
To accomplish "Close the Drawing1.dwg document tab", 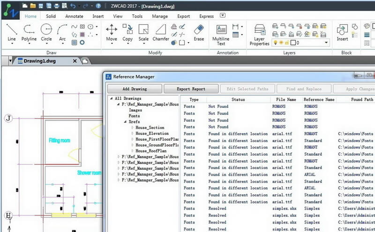I will 75,61.
